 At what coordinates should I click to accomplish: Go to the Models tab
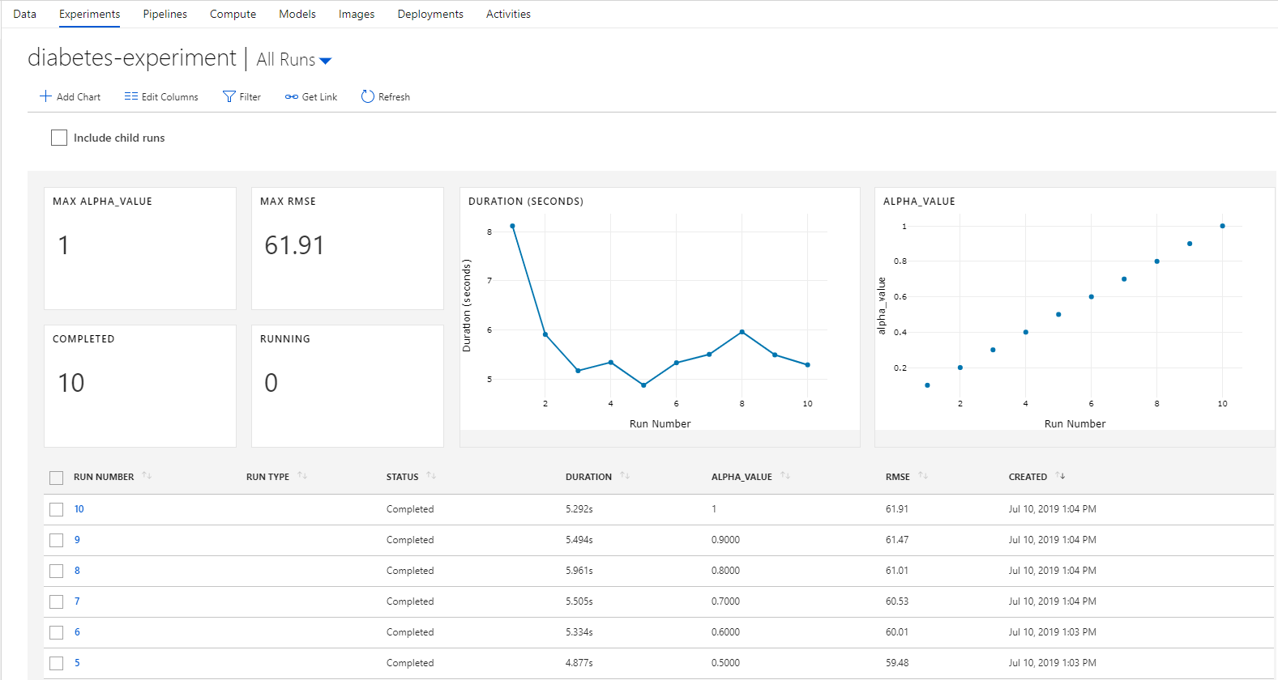tap(297, 14)
